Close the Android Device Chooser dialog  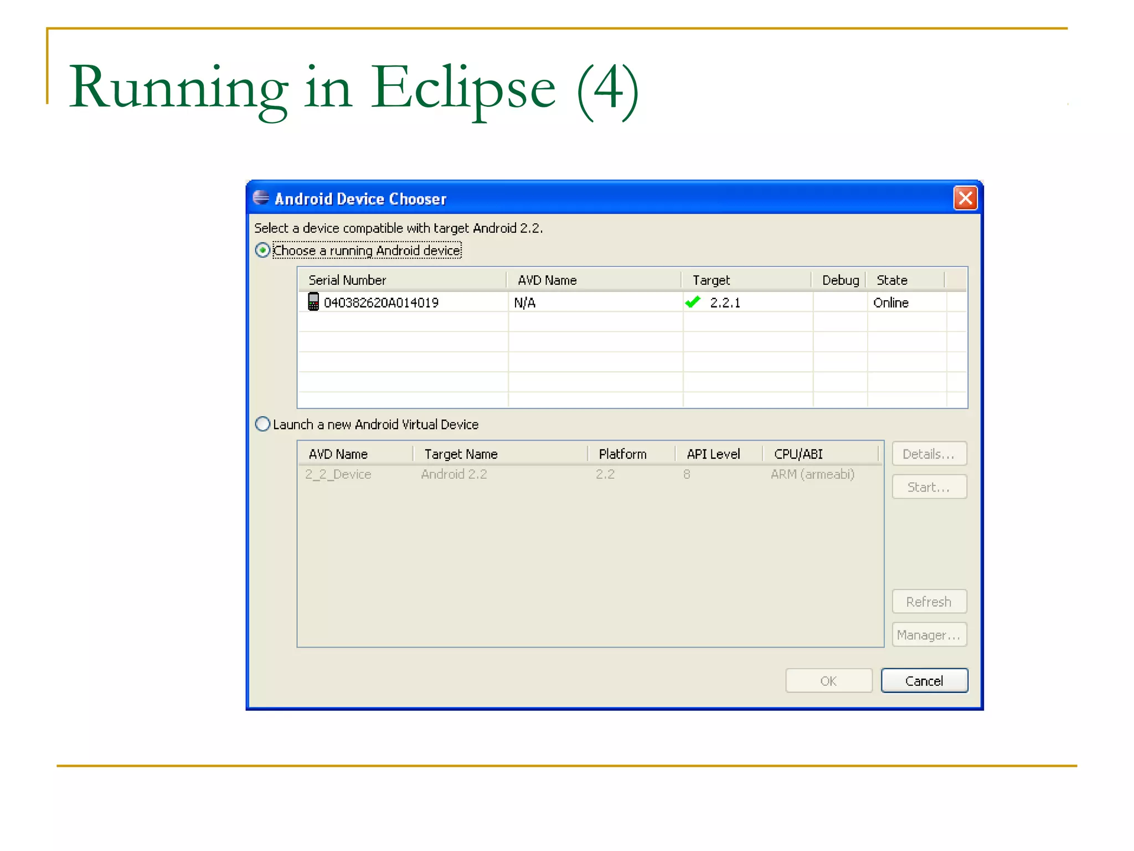click(x=965, y=198)
